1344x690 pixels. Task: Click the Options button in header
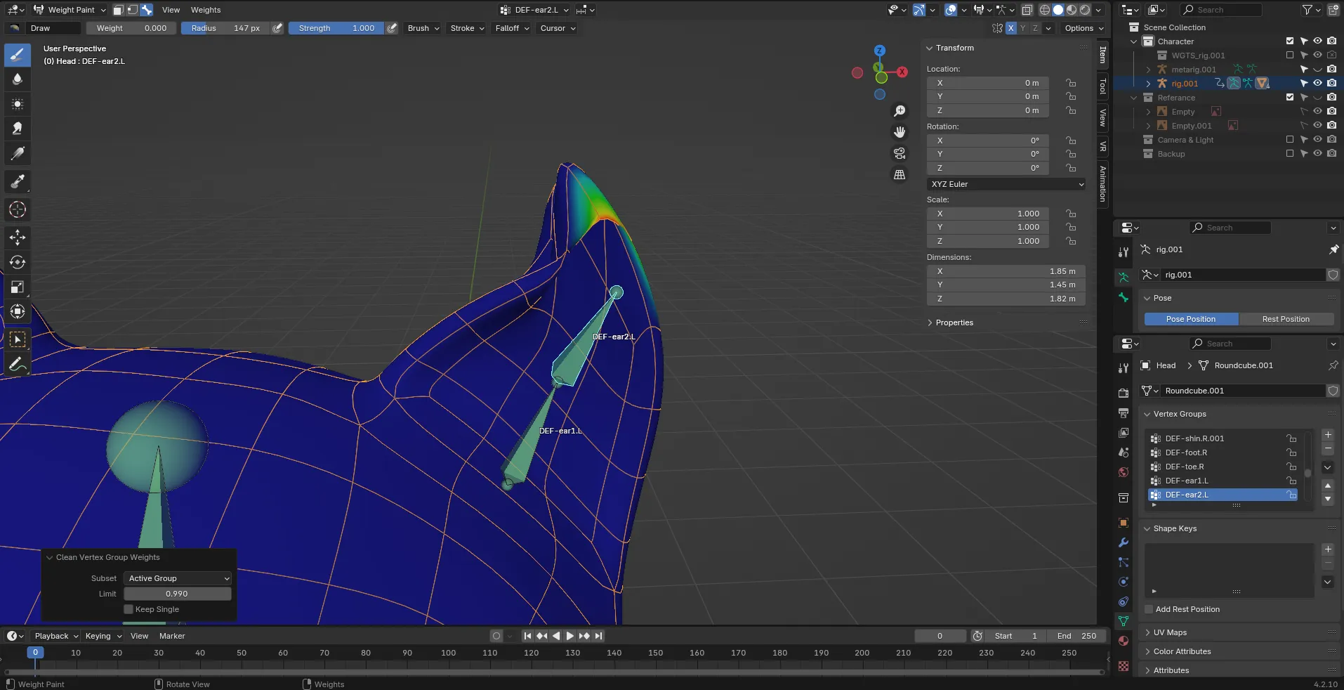click(1083, 28)
